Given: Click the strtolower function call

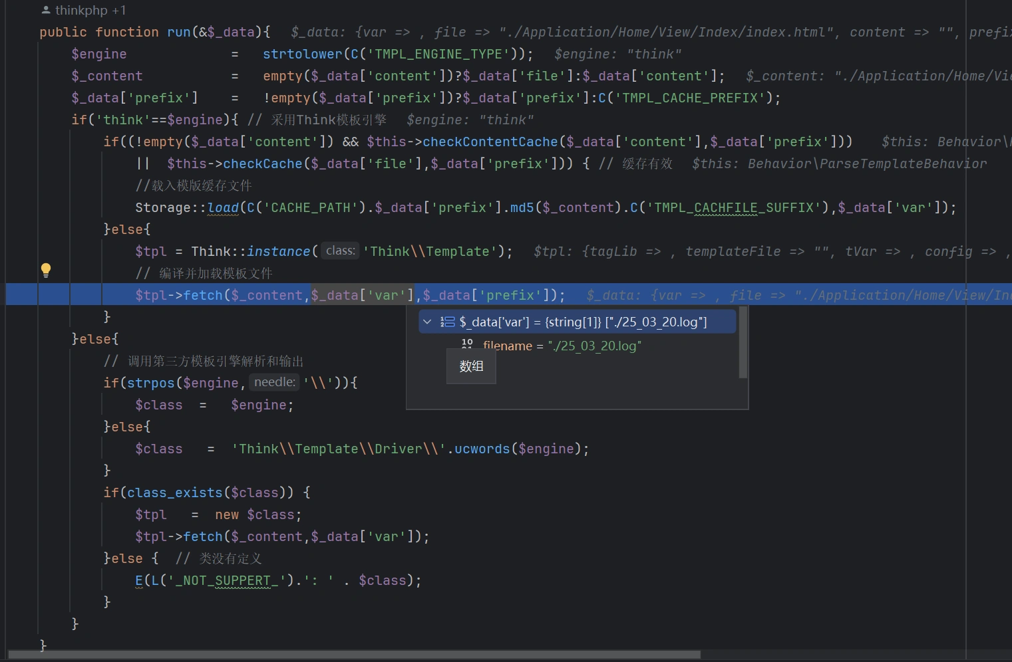Looking at the screenshot, I should (302, 54).
